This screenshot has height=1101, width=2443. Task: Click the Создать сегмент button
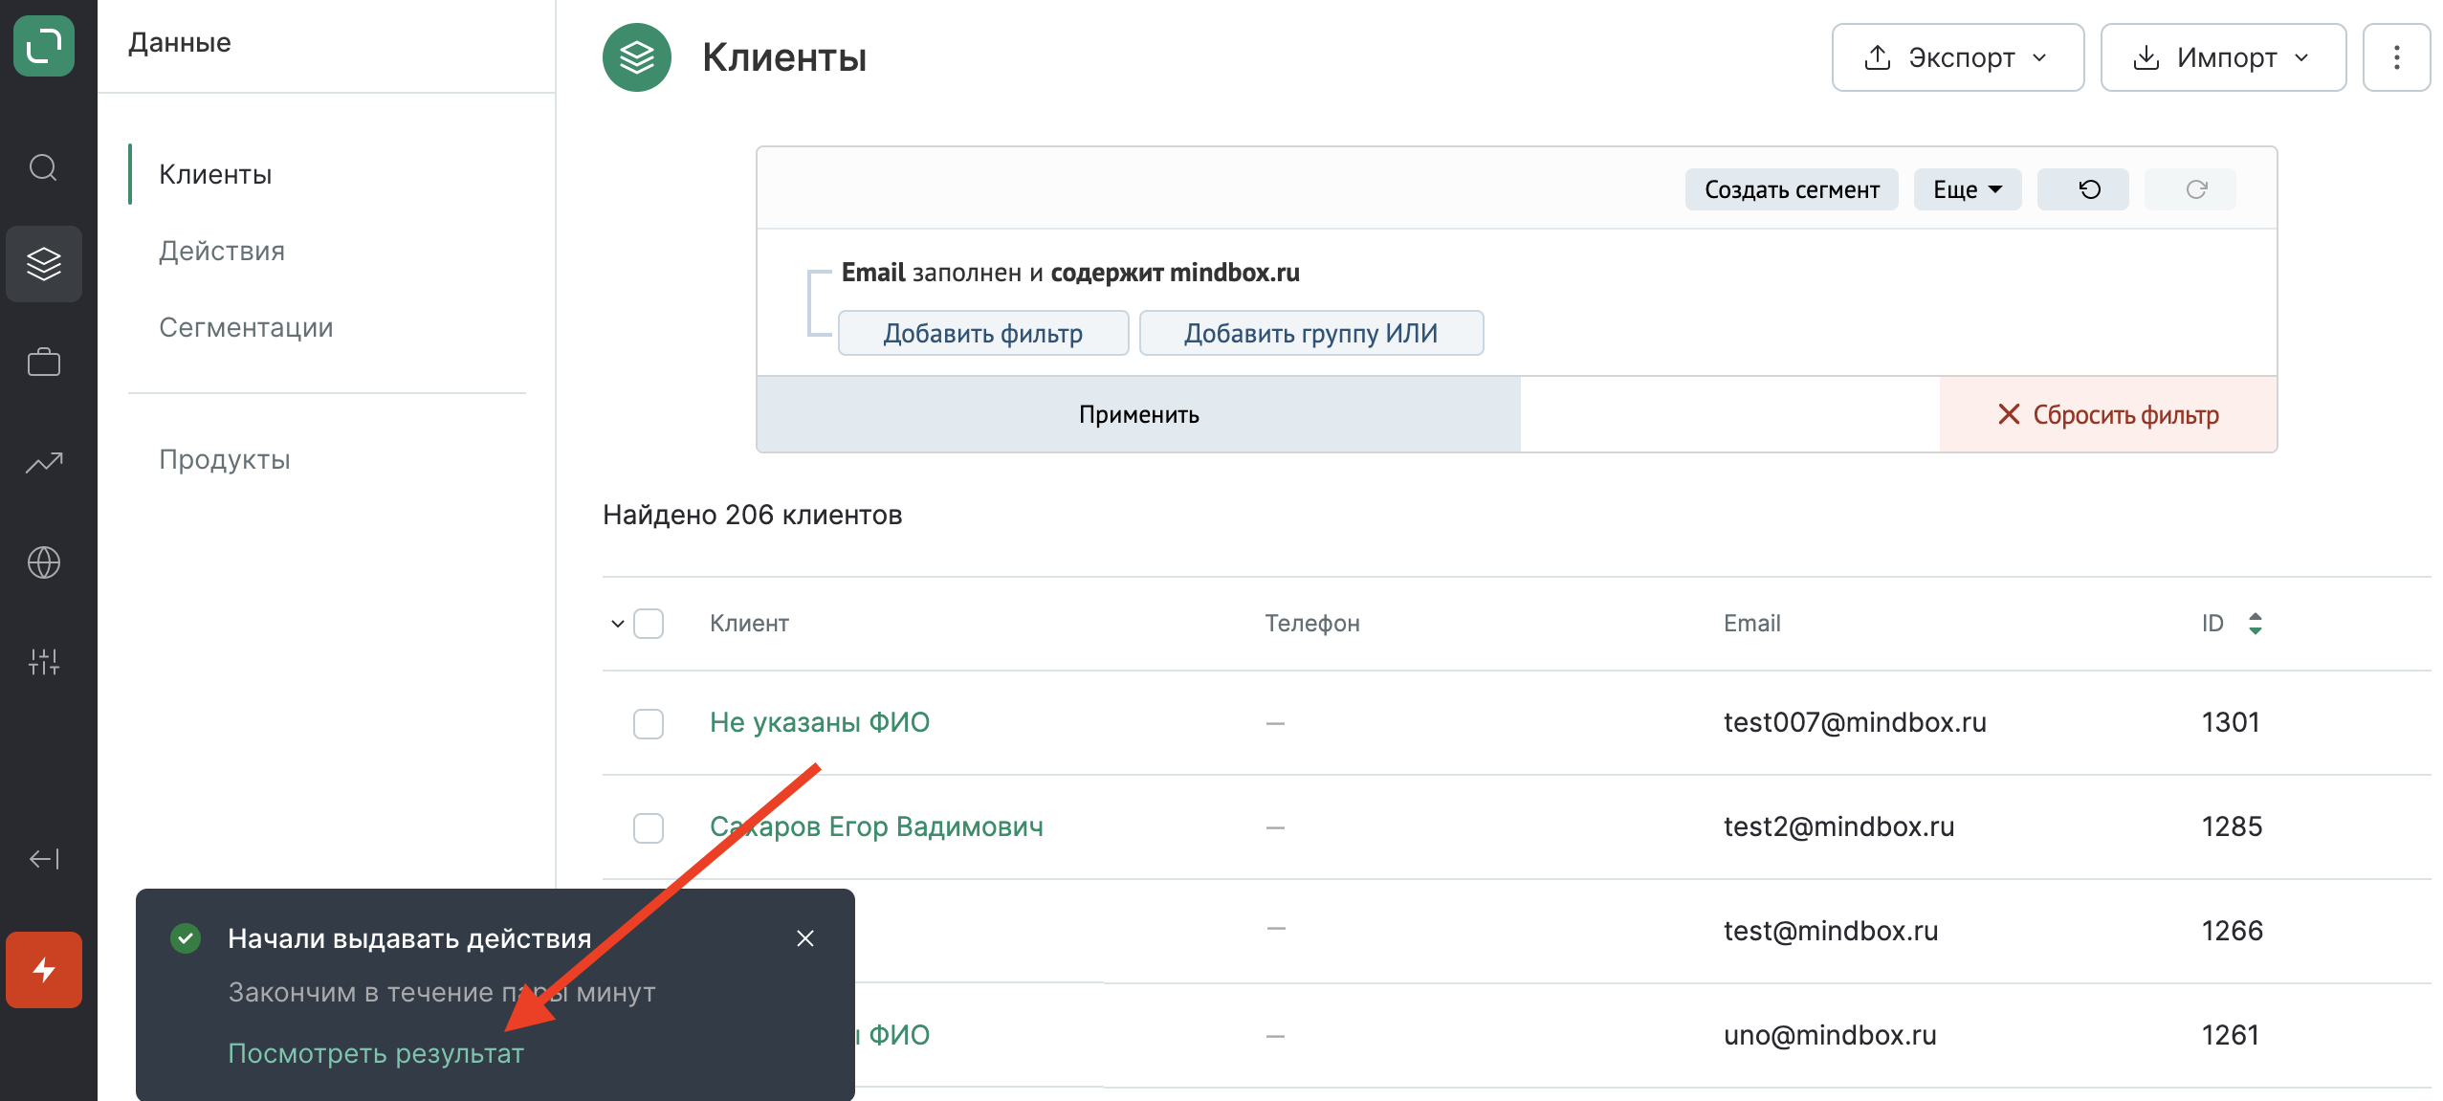coord(1792,189)
